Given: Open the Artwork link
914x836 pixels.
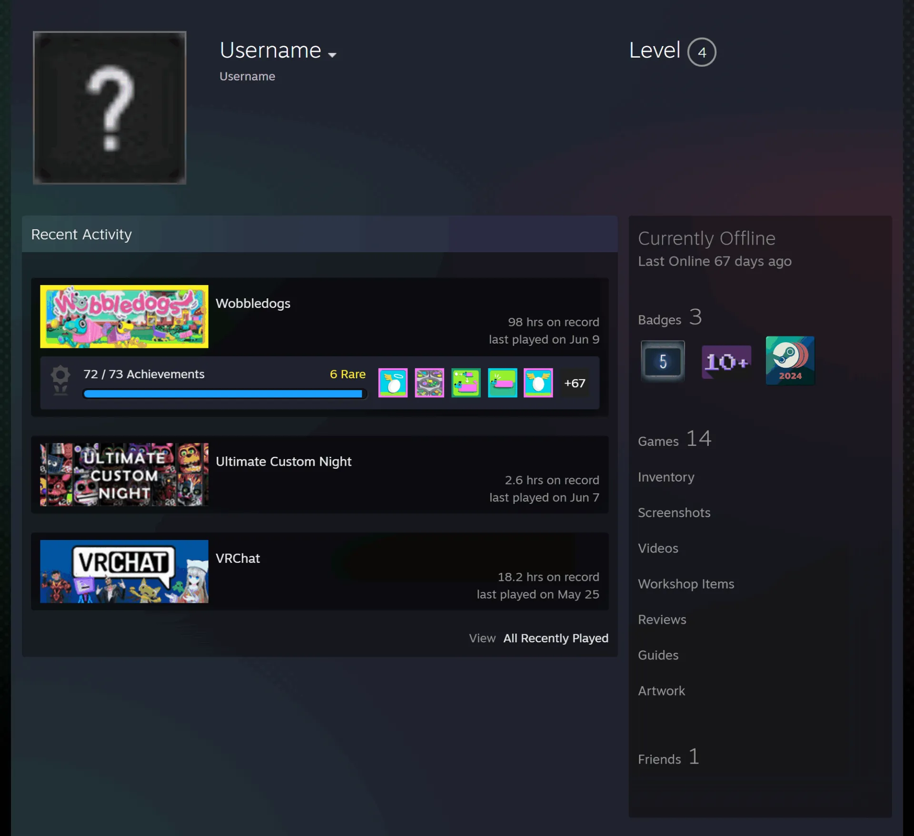Looking at the screenshot, I should 661,691.
